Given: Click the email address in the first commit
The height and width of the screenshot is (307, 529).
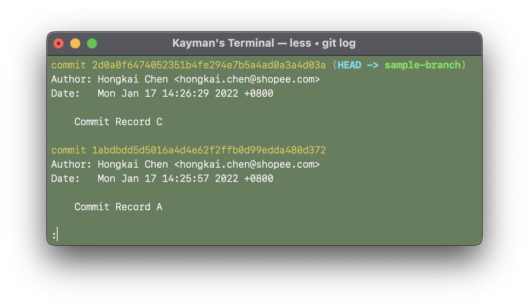Looking at the screenshot, I should [x=247, y=79].
